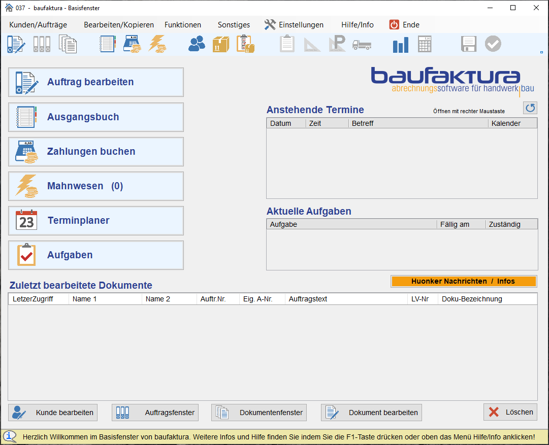Image resolution: width=549 pixels, height=445 pixels.
Task: Click the LV-Nr column header
Action: (x=423, y=299)
